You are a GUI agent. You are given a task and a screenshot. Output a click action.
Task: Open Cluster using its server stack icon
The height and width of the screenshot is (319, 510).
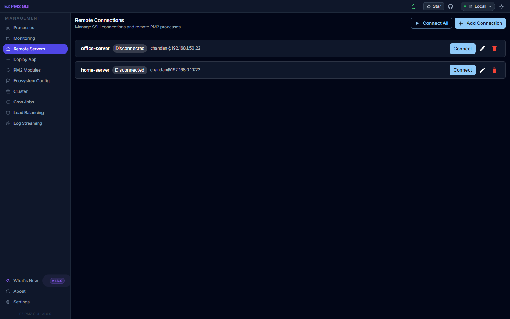point(8,91)
